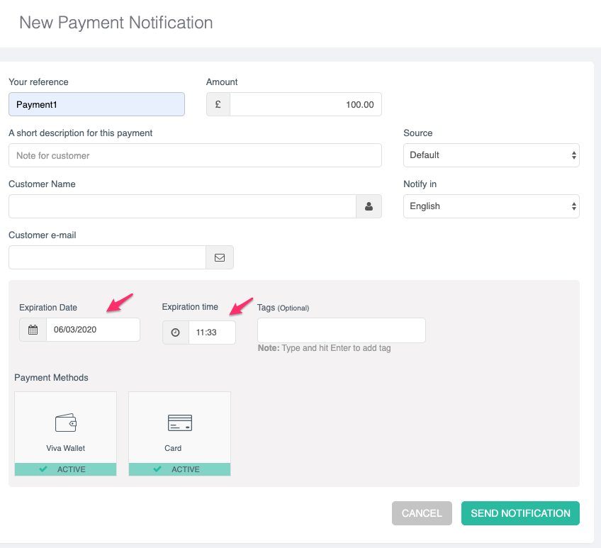Click the Customer Name text field
Viewport: 601px width, 548px height.
pyautogui.click(x=182, y=206)
